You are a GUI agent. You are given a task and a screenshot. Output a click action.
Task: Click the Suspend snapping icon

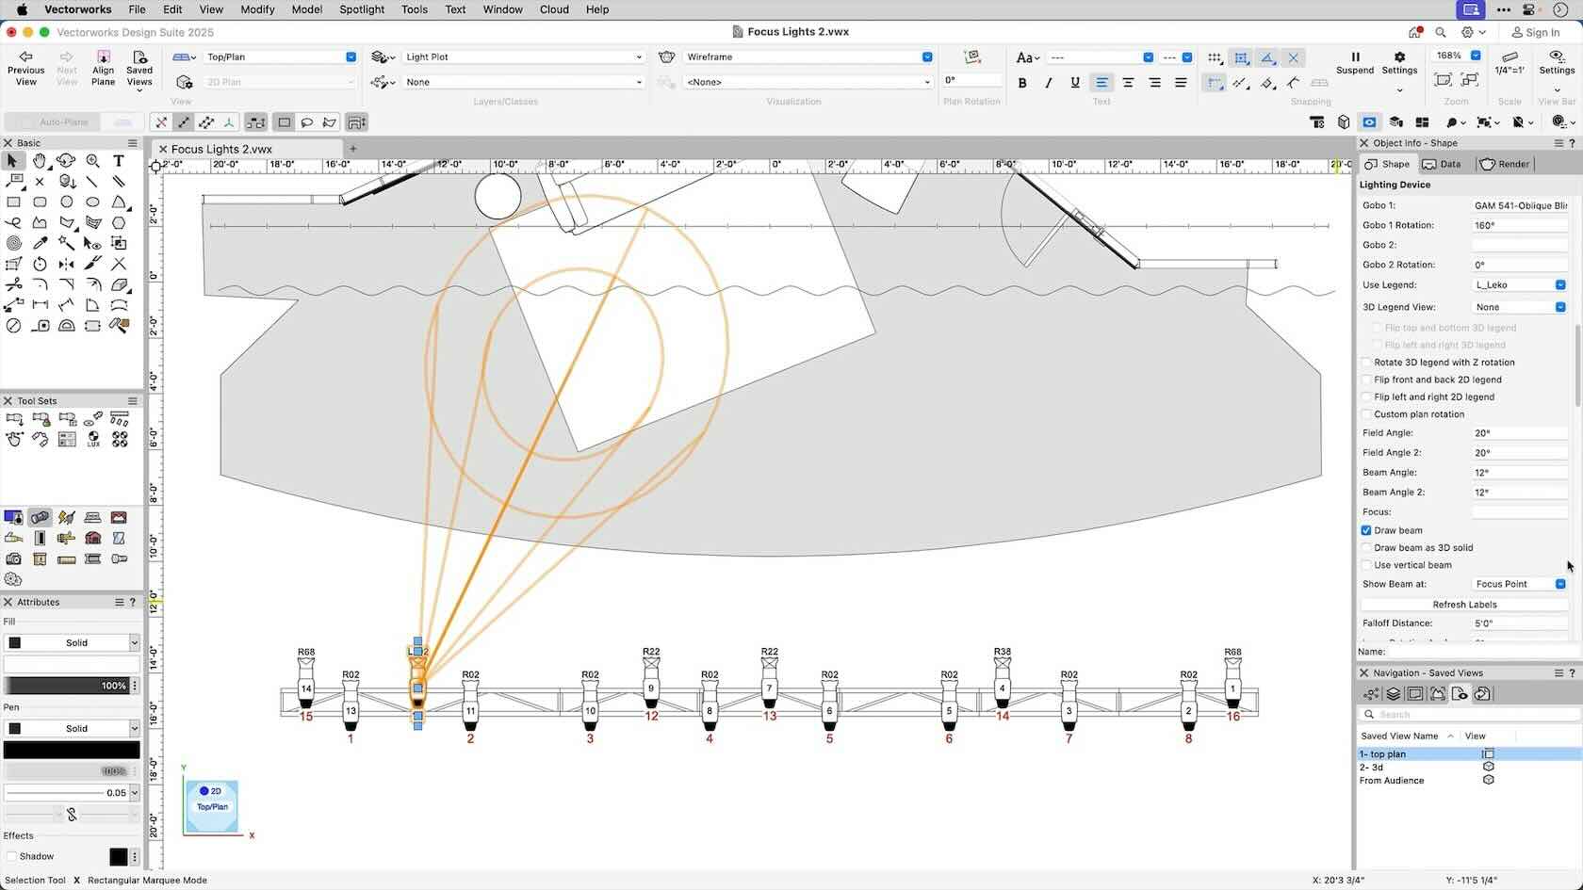(1355, 57)
